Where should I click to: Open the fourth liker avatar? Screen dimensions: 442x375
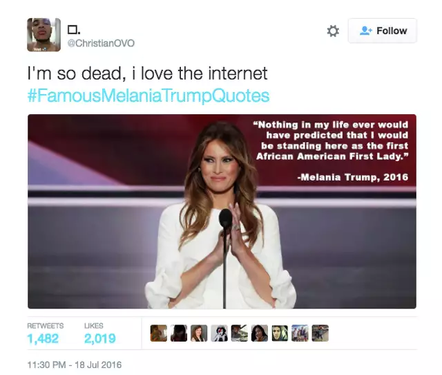tap(220, 333)
